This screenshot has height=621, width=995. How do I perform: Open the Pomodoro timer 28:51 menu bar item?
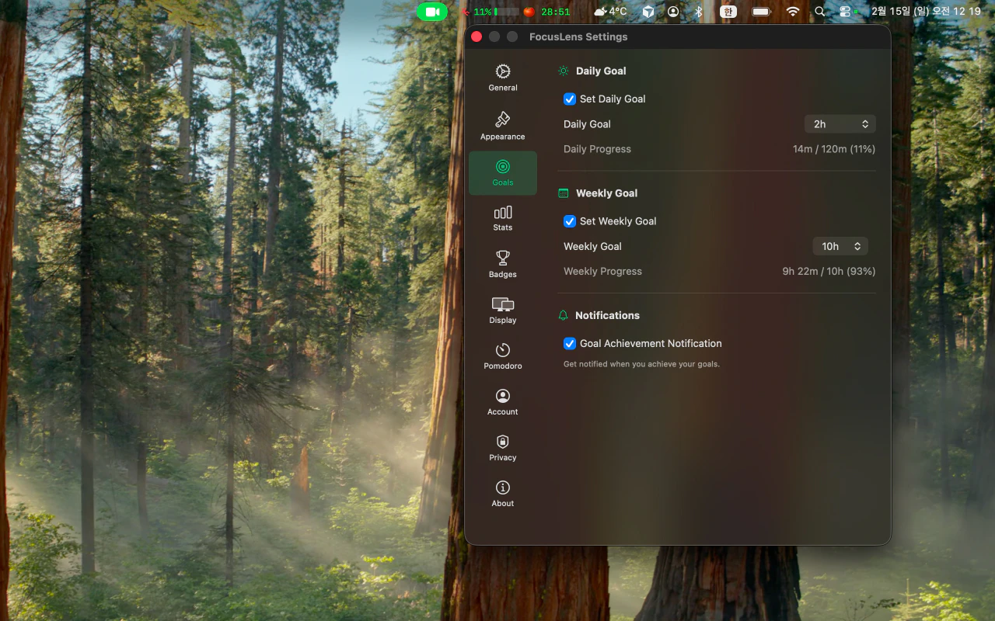pyautogui.click(x=547, y=12)
